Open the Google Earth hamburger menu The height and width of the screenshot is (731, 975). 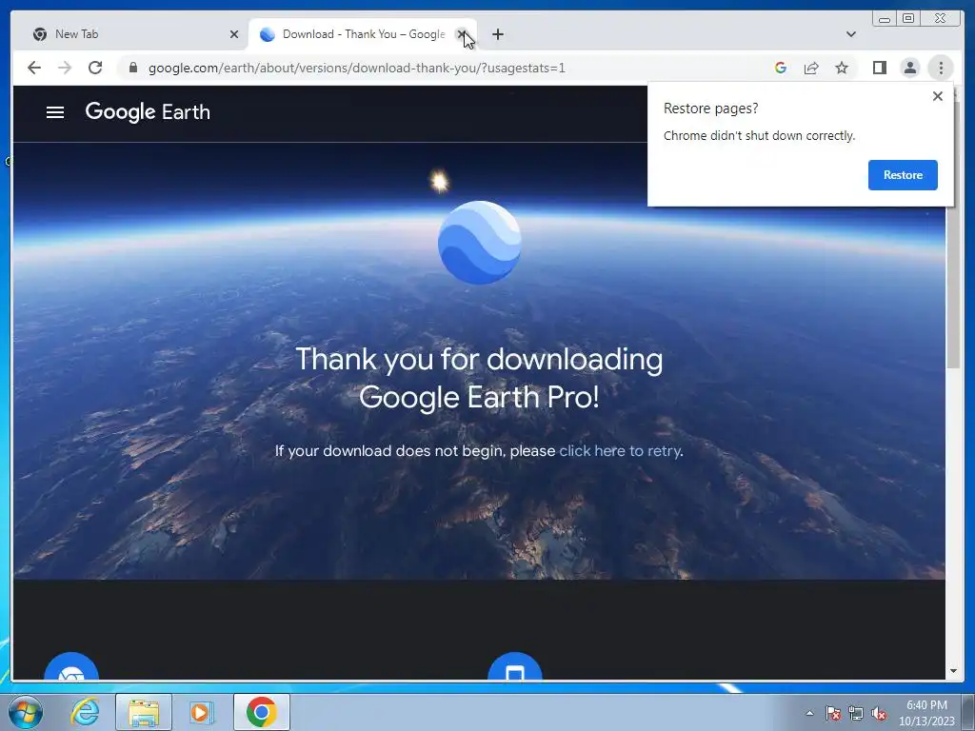55,112
